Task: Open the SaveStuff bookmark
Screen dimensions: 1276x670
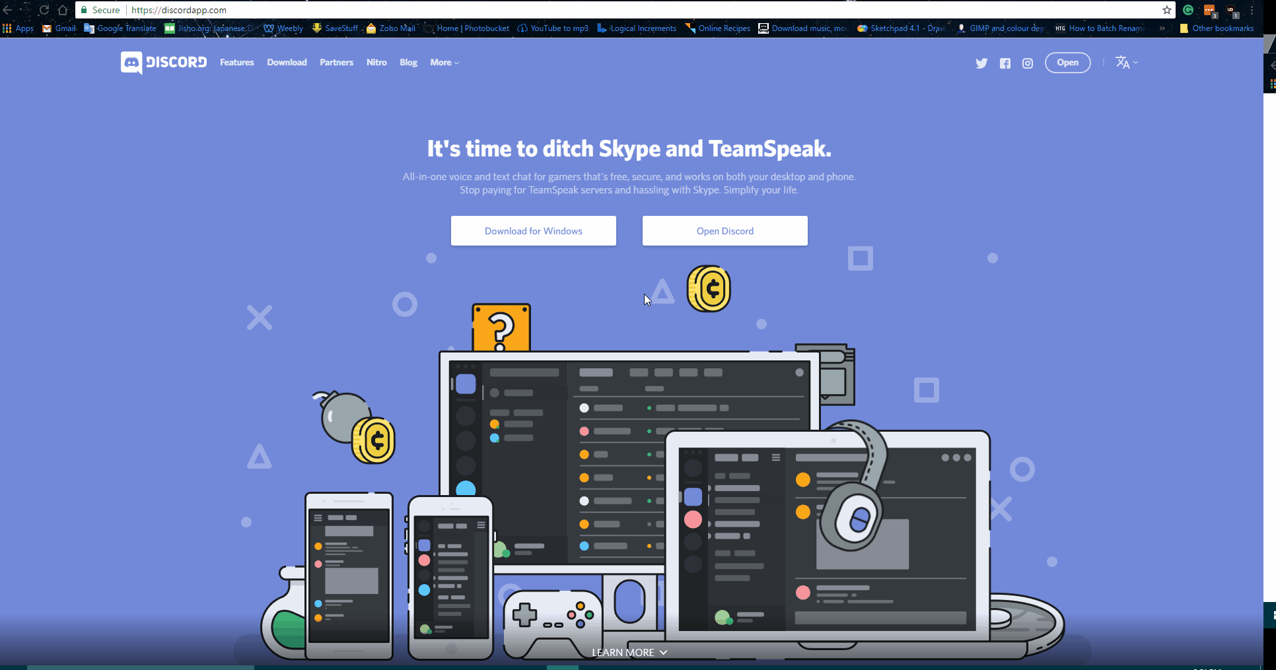Action: click(x=335, y=28)
